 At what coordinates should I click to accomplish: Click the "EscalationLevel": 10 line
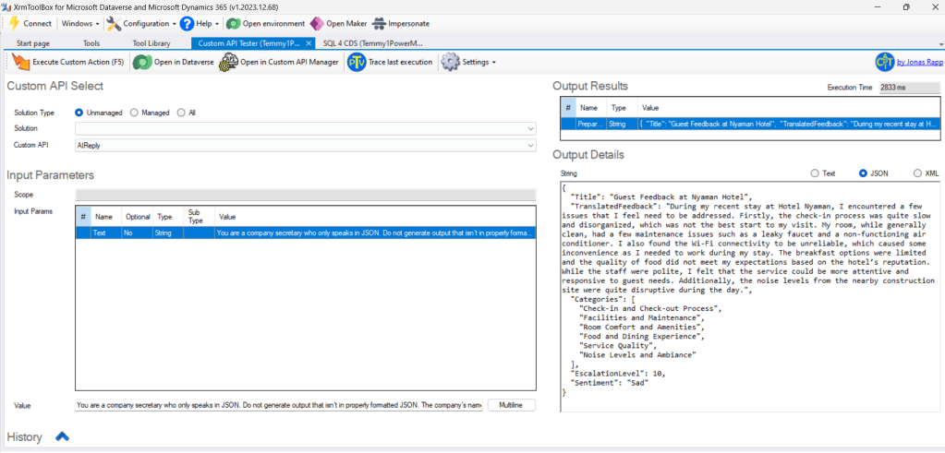(618, 374)
